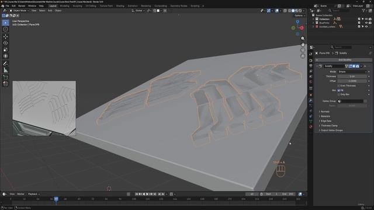The image size is (374, 210).
Task: Toggle the Even Thickness checkbox
Action: pos(339,86)
